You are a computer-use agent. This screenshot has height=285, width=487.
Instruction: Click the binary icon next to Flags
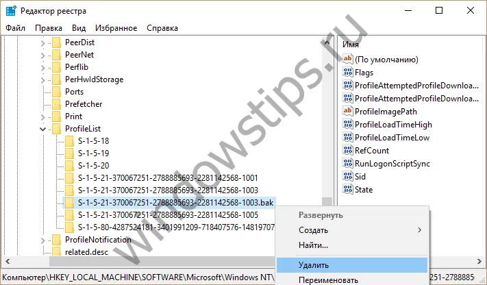(x=347, y=72)
